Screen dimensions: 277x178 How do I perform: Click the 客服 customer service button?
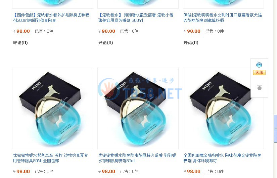(259, 72)
